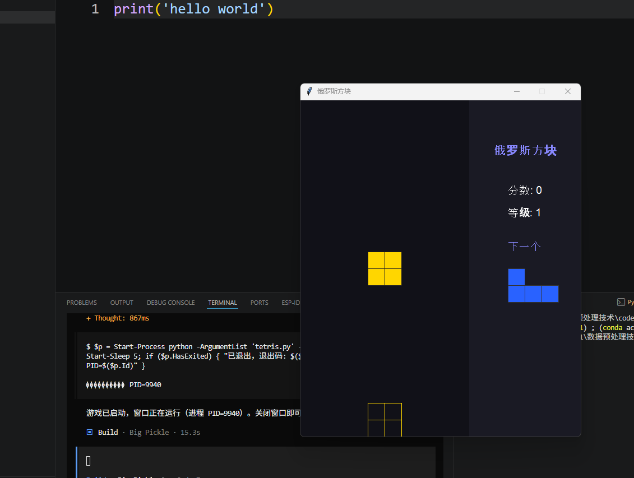Click line number 1 in editor gutter
The width and height of the screenshot is (634, 478).
point(95,9)
